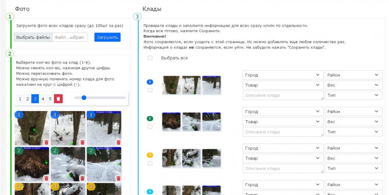
Task: Click the thumbnail size slider handle
Action: click(x=84, y=97)
